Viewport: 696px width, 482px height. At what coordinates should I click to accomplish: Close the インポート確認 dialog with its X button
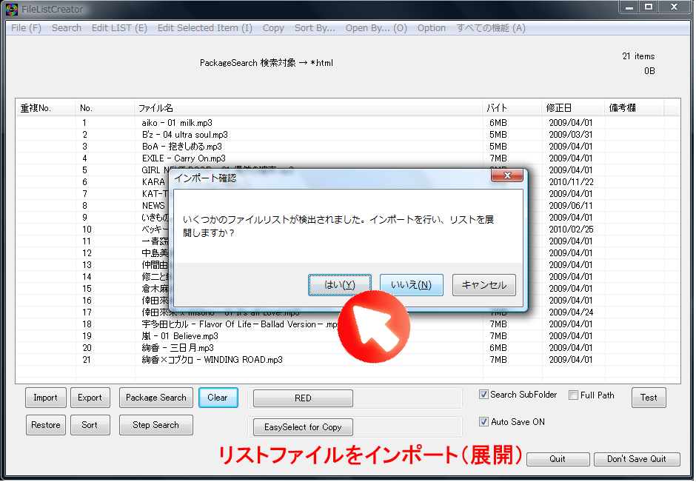[507, 175]
